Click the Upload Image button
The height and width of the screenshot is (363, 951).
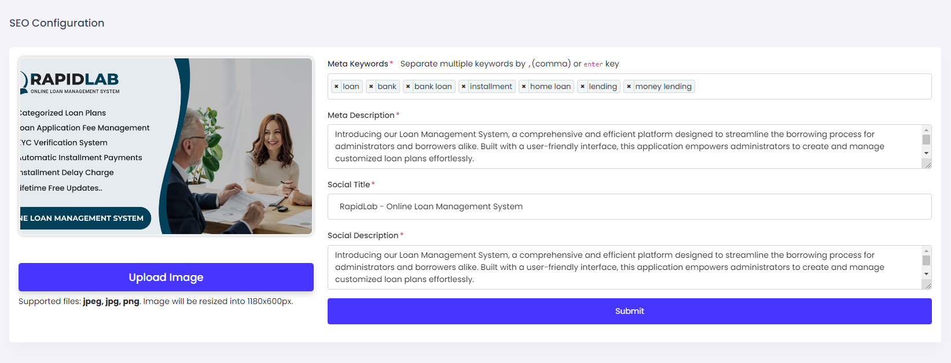pyautogui.click(x=166, y=277)
